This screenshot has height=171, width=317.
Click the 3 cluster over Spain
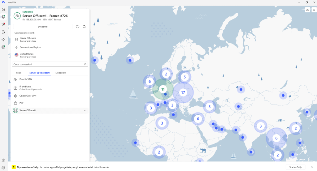tap(151, 108)
